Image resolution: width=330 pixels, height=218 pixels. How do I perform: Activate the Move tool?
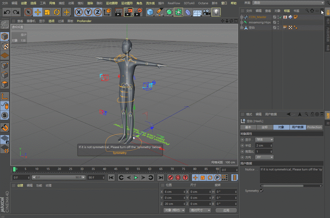tap(38, 12)
